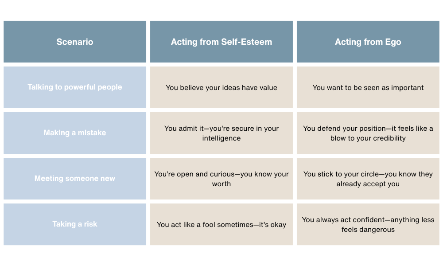The image size is (443, 266).
Task: Select the 'You always act confident' cell
Action: point(368,224)
